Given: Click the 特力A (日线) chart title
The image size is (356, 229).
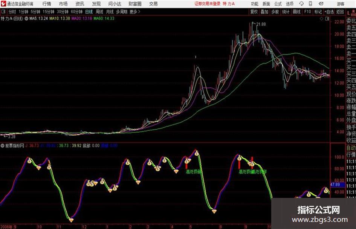Looking at the screenshot, I should click(12, 18).
